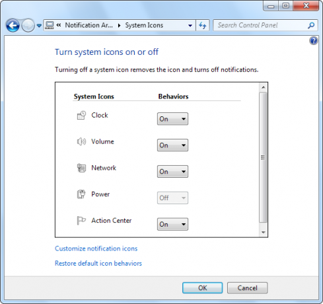Toggle the Action Center behavior dropdown
Image resolution: width=323 pixels, height=304 pixels.
point(172,224)
